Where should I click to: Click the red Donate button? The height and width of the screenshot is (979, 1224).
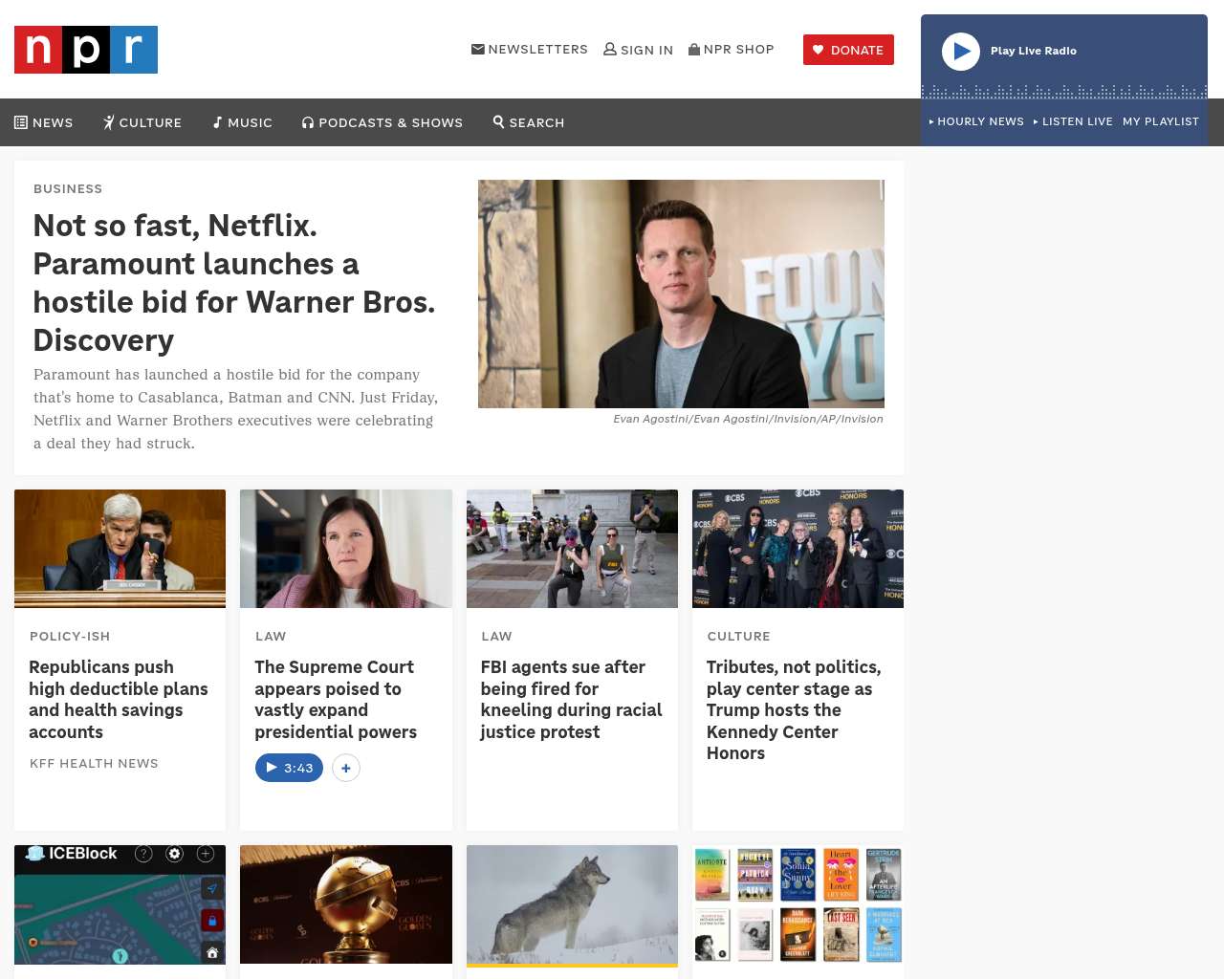tap(848, 50)
